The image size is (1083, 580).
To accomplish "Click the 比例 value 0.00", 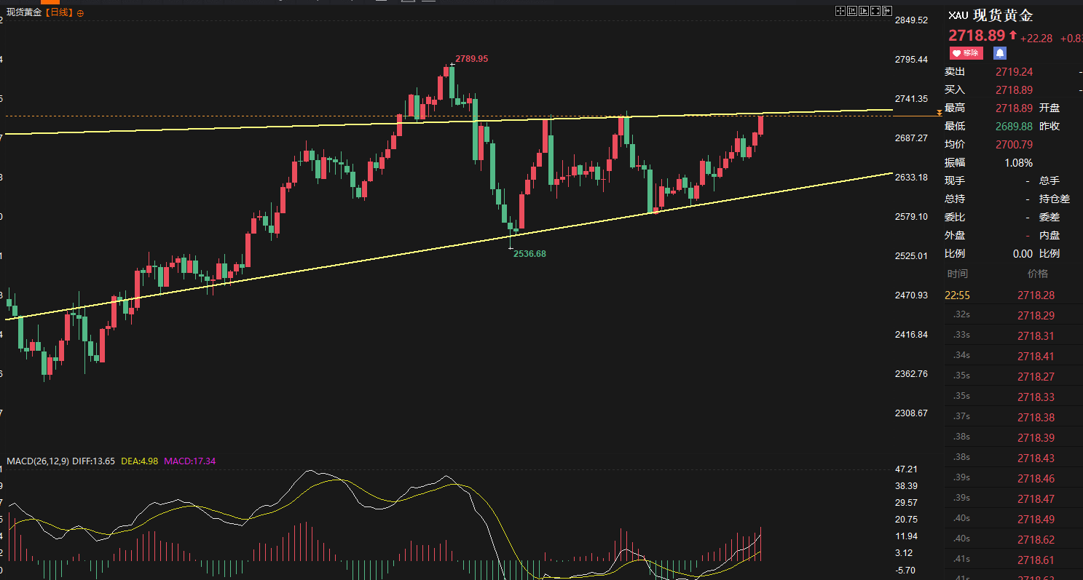I will pyautogui.click(x=1023, y=253).
